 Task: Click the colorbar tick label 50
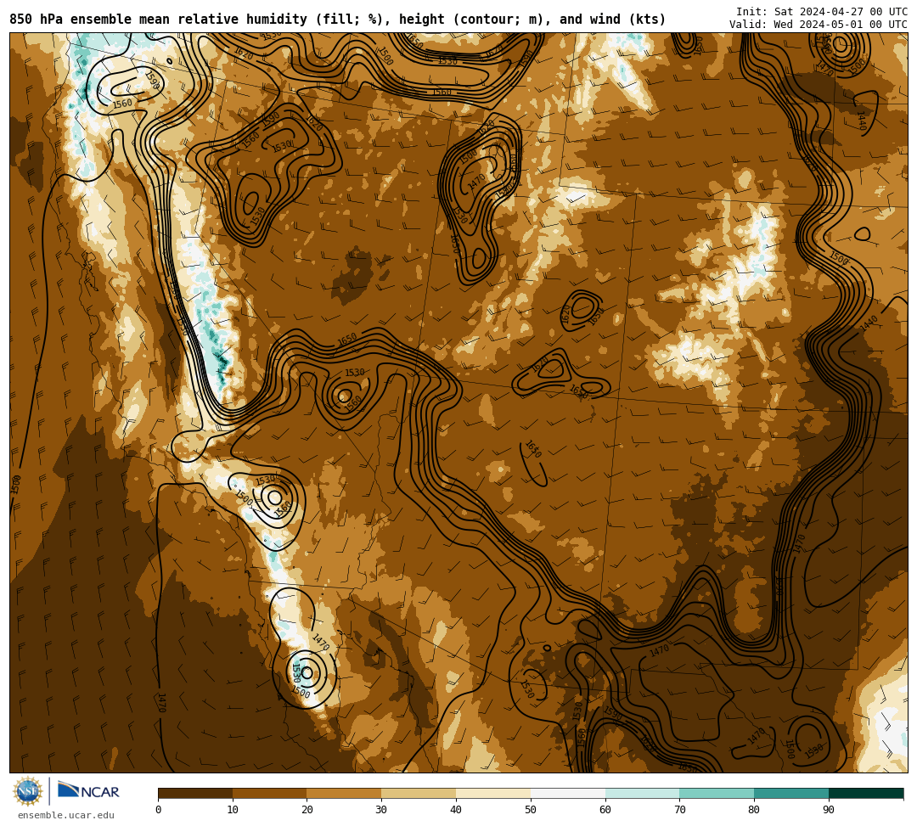tap(531, 810)
